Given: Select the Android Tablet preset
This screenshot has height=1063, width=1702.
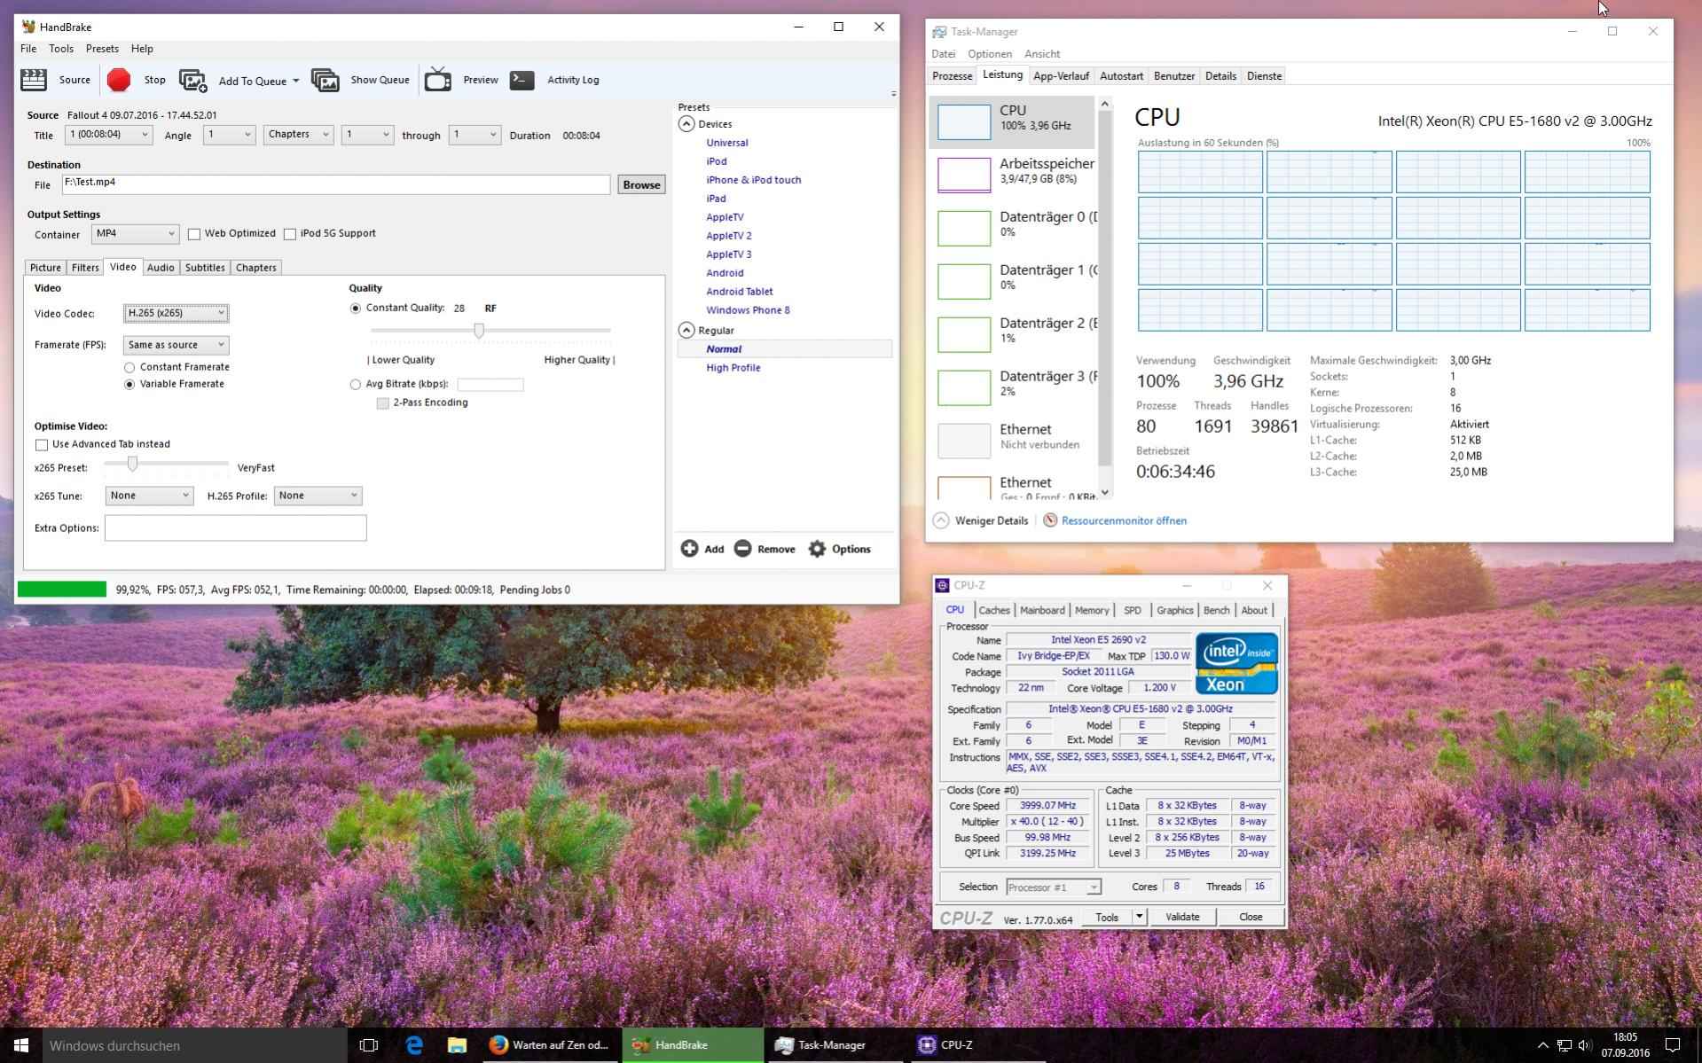Looking at the screenshot, I should (x=739, y=292).
